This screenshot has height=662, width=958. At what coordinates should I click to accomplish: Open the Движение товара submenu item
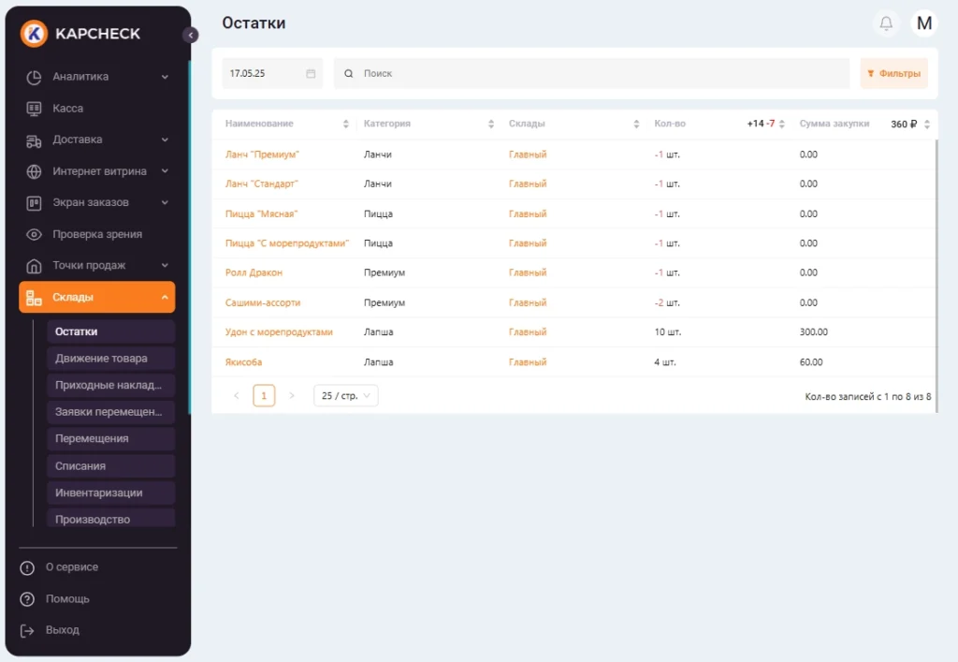(101, 358)
